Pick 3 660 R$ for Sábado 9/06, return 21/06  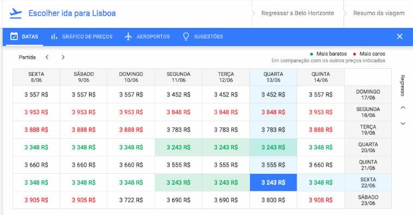(x=84, y=165)
